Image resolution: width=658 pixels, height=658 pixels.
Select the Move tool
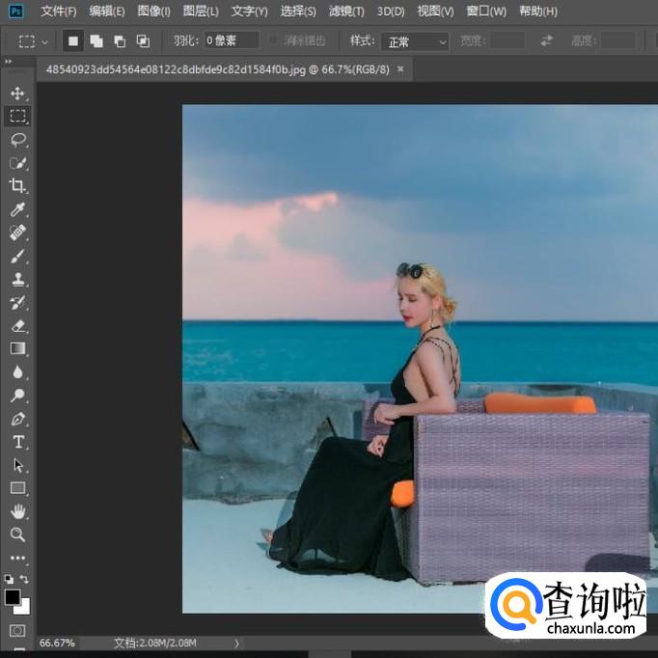point(17,94)
